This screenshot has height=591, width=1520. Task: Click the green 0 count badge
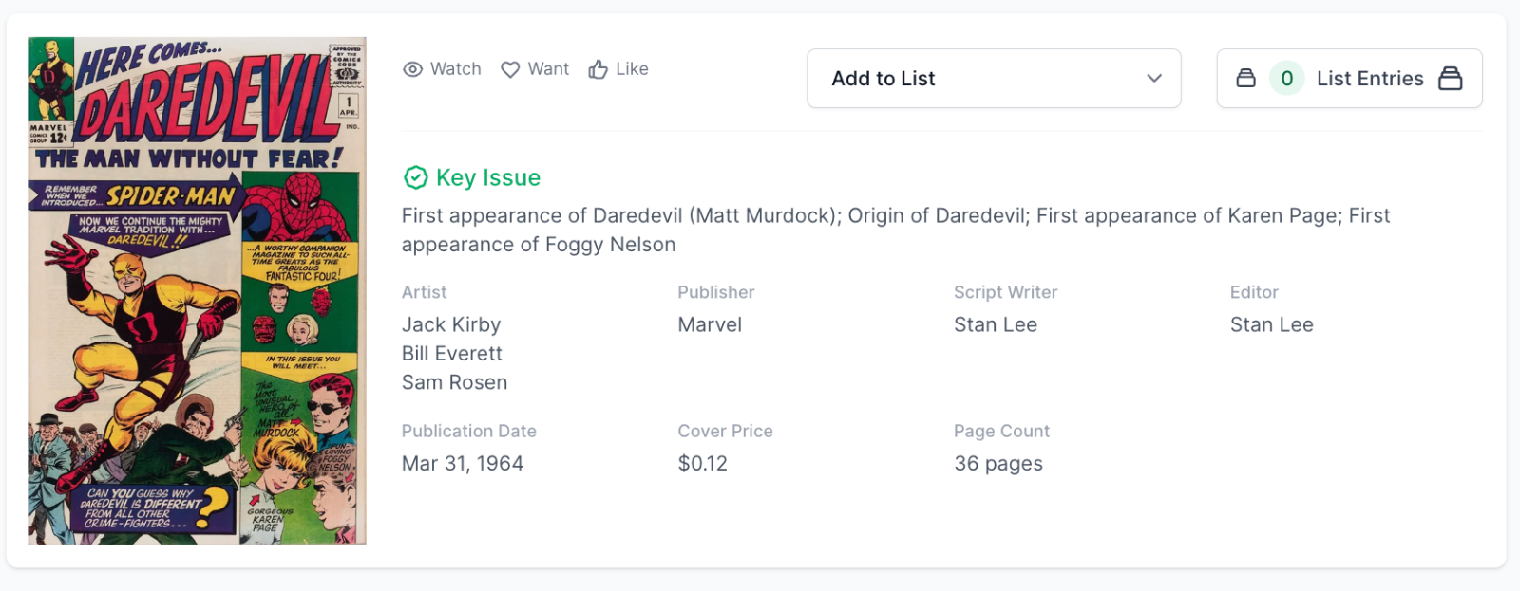pyautogui.click(x=1287, y=78)
